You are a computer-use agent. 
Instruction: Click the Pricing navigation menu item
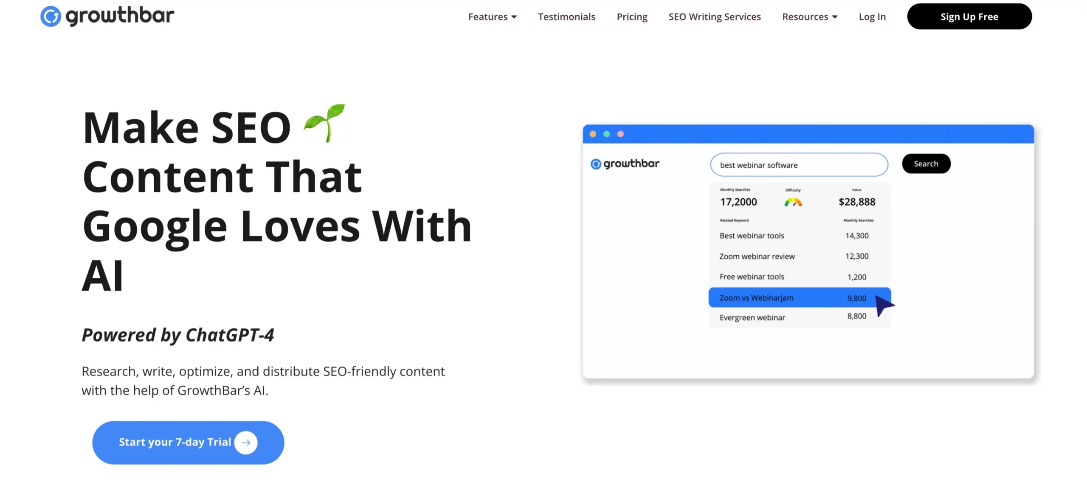pyautogui.click(x=632, y=16)
